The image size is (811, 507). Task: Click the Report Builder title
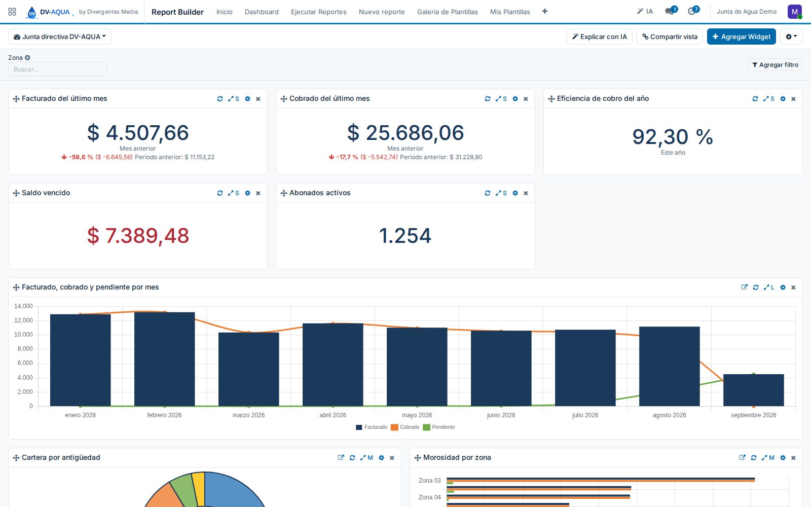pos(177,12)
